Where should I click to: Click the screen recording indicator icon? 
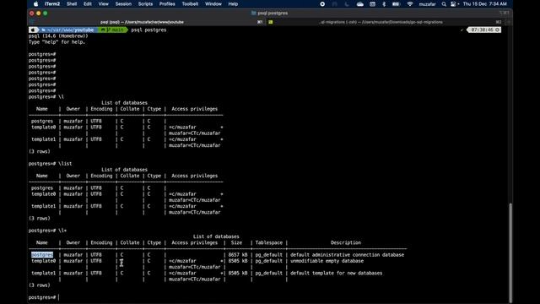(322, 4)
